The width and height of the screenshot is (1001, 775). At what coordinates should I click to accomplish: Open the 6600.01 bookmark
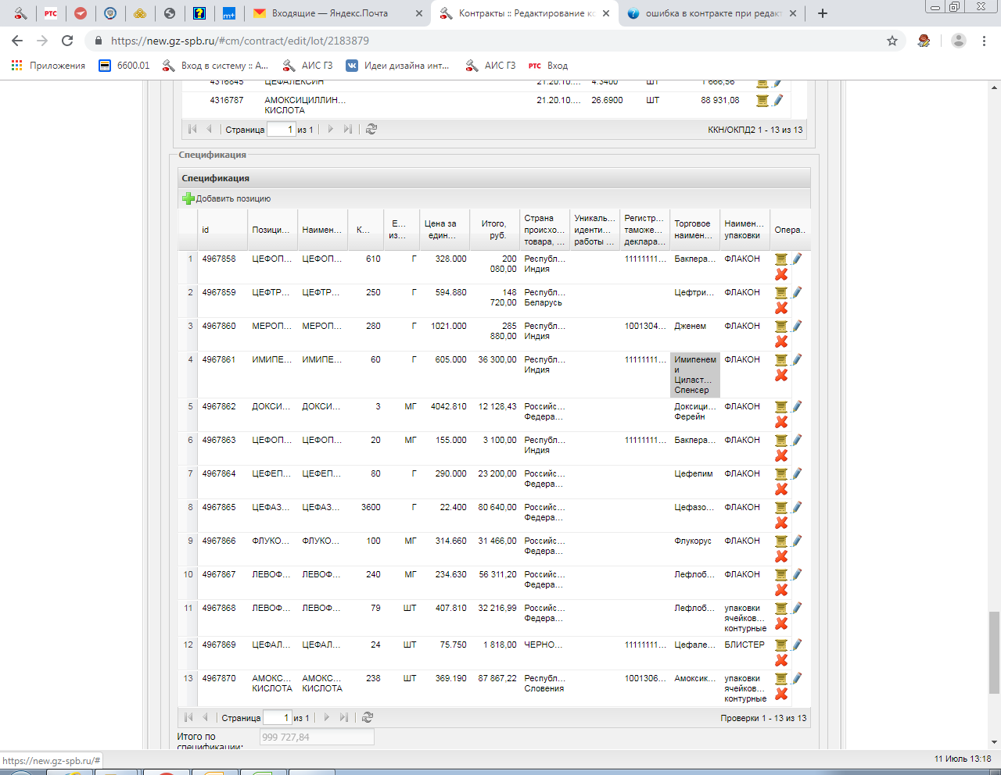pos(124,66)
